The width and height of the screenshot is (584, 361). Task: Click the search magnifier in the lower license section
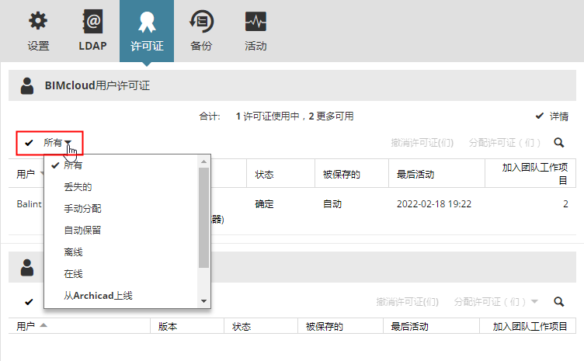click(x=558, y=301)
